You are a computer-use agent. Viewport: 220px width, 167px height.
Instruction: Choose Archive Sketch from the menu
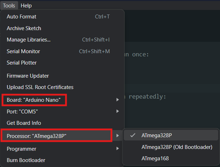coord(24,28)
